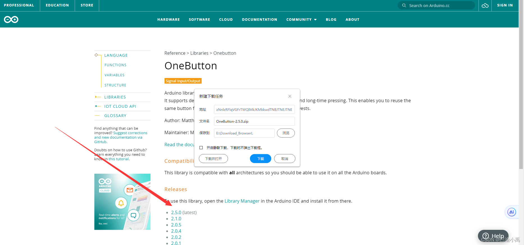
Task: Open the Read the documentation link
Action: pyautogui.click(x=179, y=145)
